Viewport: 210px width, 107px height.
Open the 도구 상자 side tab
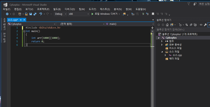point(5,38)
